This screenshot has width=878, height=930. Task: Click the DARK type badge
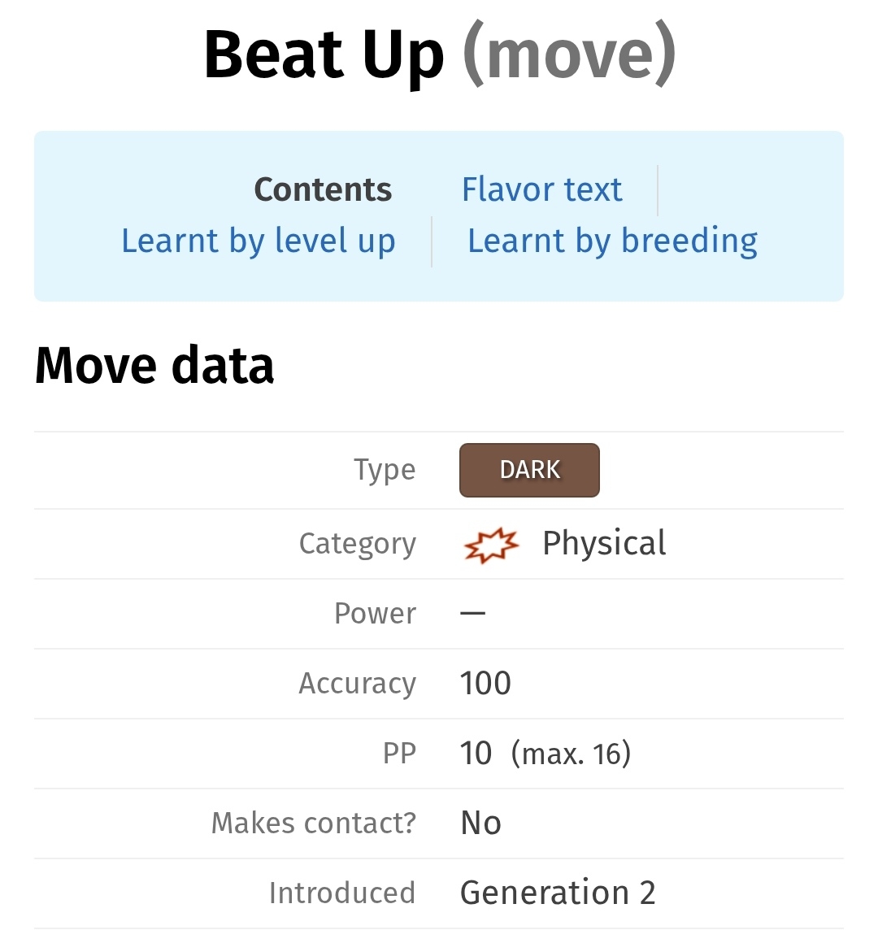click(x=529, y=470)
